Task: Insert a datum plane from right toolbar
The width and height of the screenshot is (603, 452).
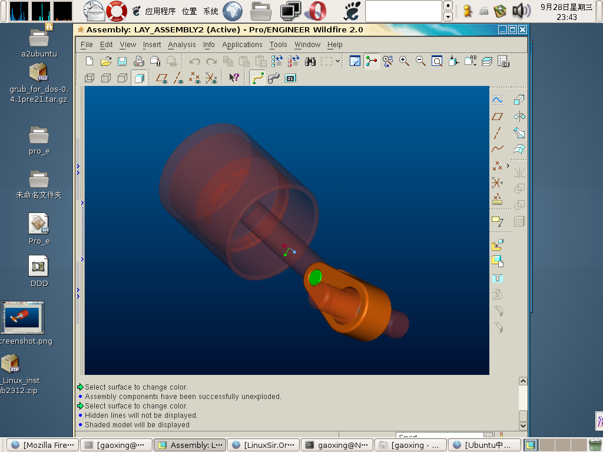Action: (497, 116)
